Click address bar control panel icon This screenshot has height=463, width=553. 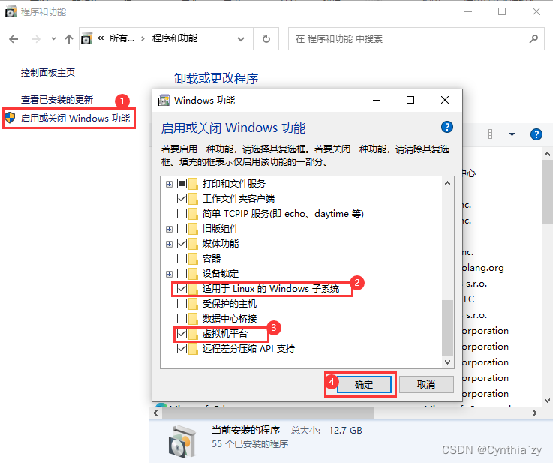[x=87, y=38]
